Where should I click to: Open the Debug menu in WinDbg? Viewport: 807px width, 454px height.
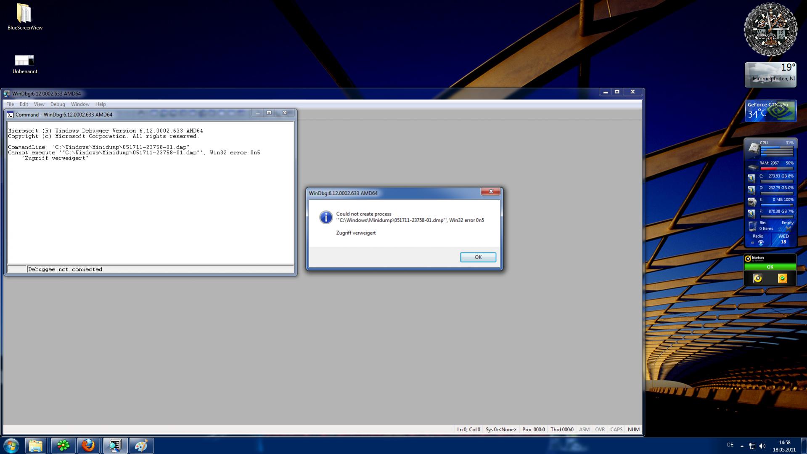coord(58,104)
